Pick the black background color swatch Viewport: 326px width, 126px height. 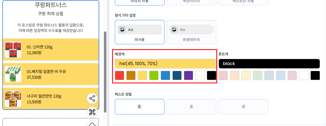click(211, 75)
